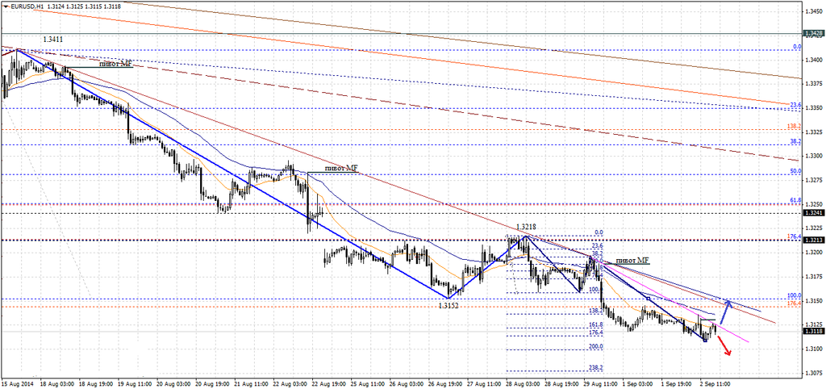The image size is (826, 389).
Task: Select the Fibonacci 238.2 level label
Action: (x=595, y=367)
